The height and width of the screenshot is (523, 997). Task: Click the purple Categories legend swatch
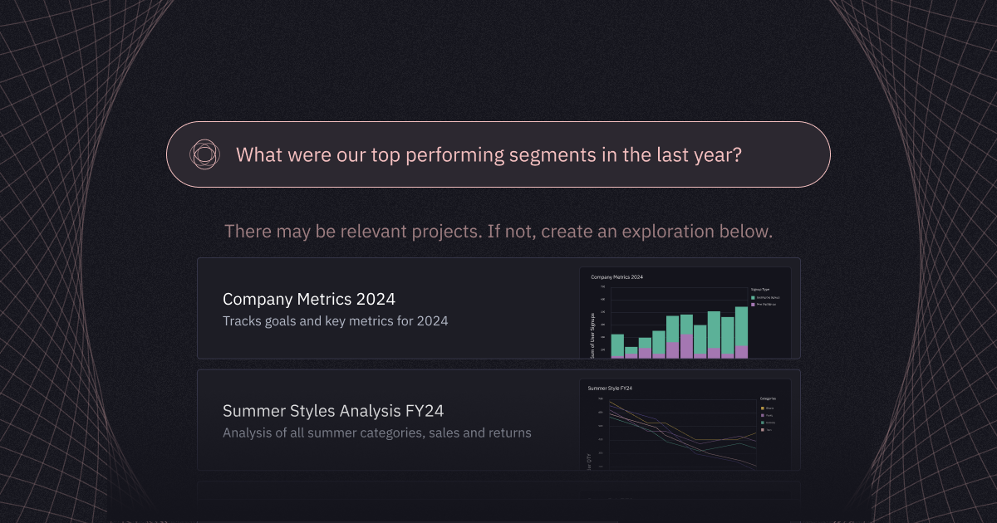pos(763,415)
